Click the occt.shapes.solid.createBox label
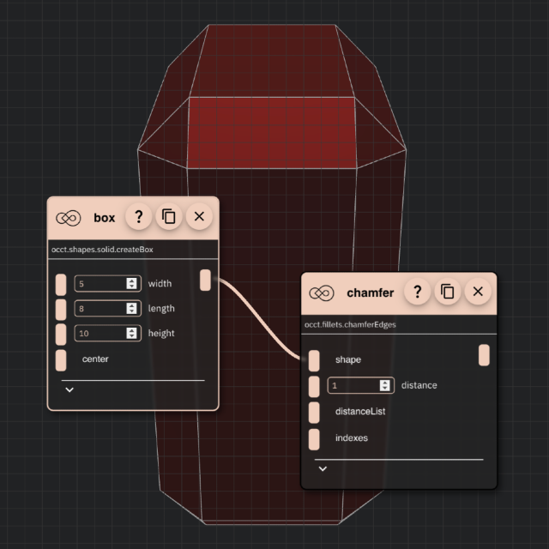Screen dimensions: 549x549 102,250
